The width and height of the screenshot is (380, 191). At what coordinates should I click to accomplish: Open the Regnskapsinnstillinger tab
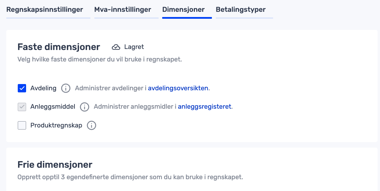click(45, 10)
